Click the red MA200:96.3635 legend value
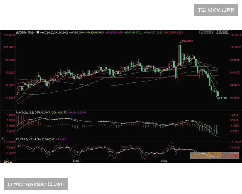The width and height of the screenshot is (242, 194). [x=185, y=32]
